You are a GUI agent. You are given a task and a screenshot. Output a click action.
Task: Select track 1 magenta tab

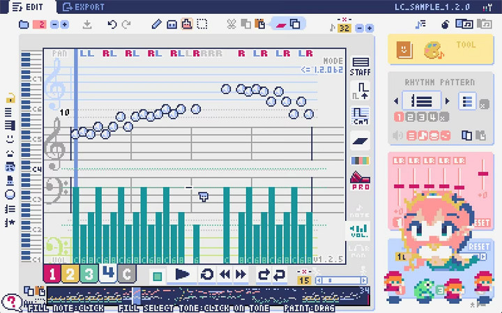tap(52, 274)
